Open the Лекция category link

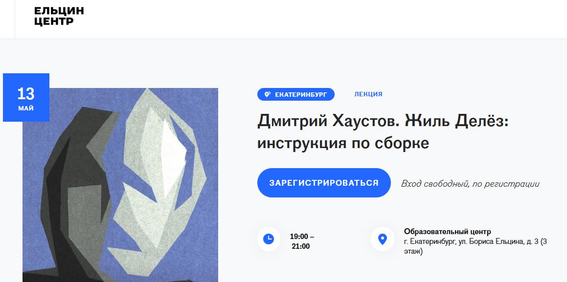point(368,94)
